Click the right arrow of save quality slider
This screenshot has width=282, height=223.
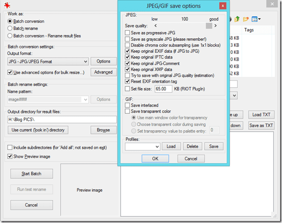tap(216, 26)
